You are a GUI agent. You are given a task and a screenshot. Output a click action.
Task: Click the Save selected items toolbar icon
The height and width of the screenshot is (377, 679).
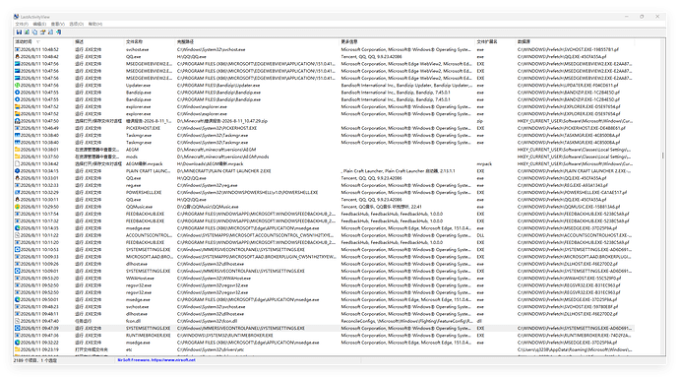[x=19, y=32]
